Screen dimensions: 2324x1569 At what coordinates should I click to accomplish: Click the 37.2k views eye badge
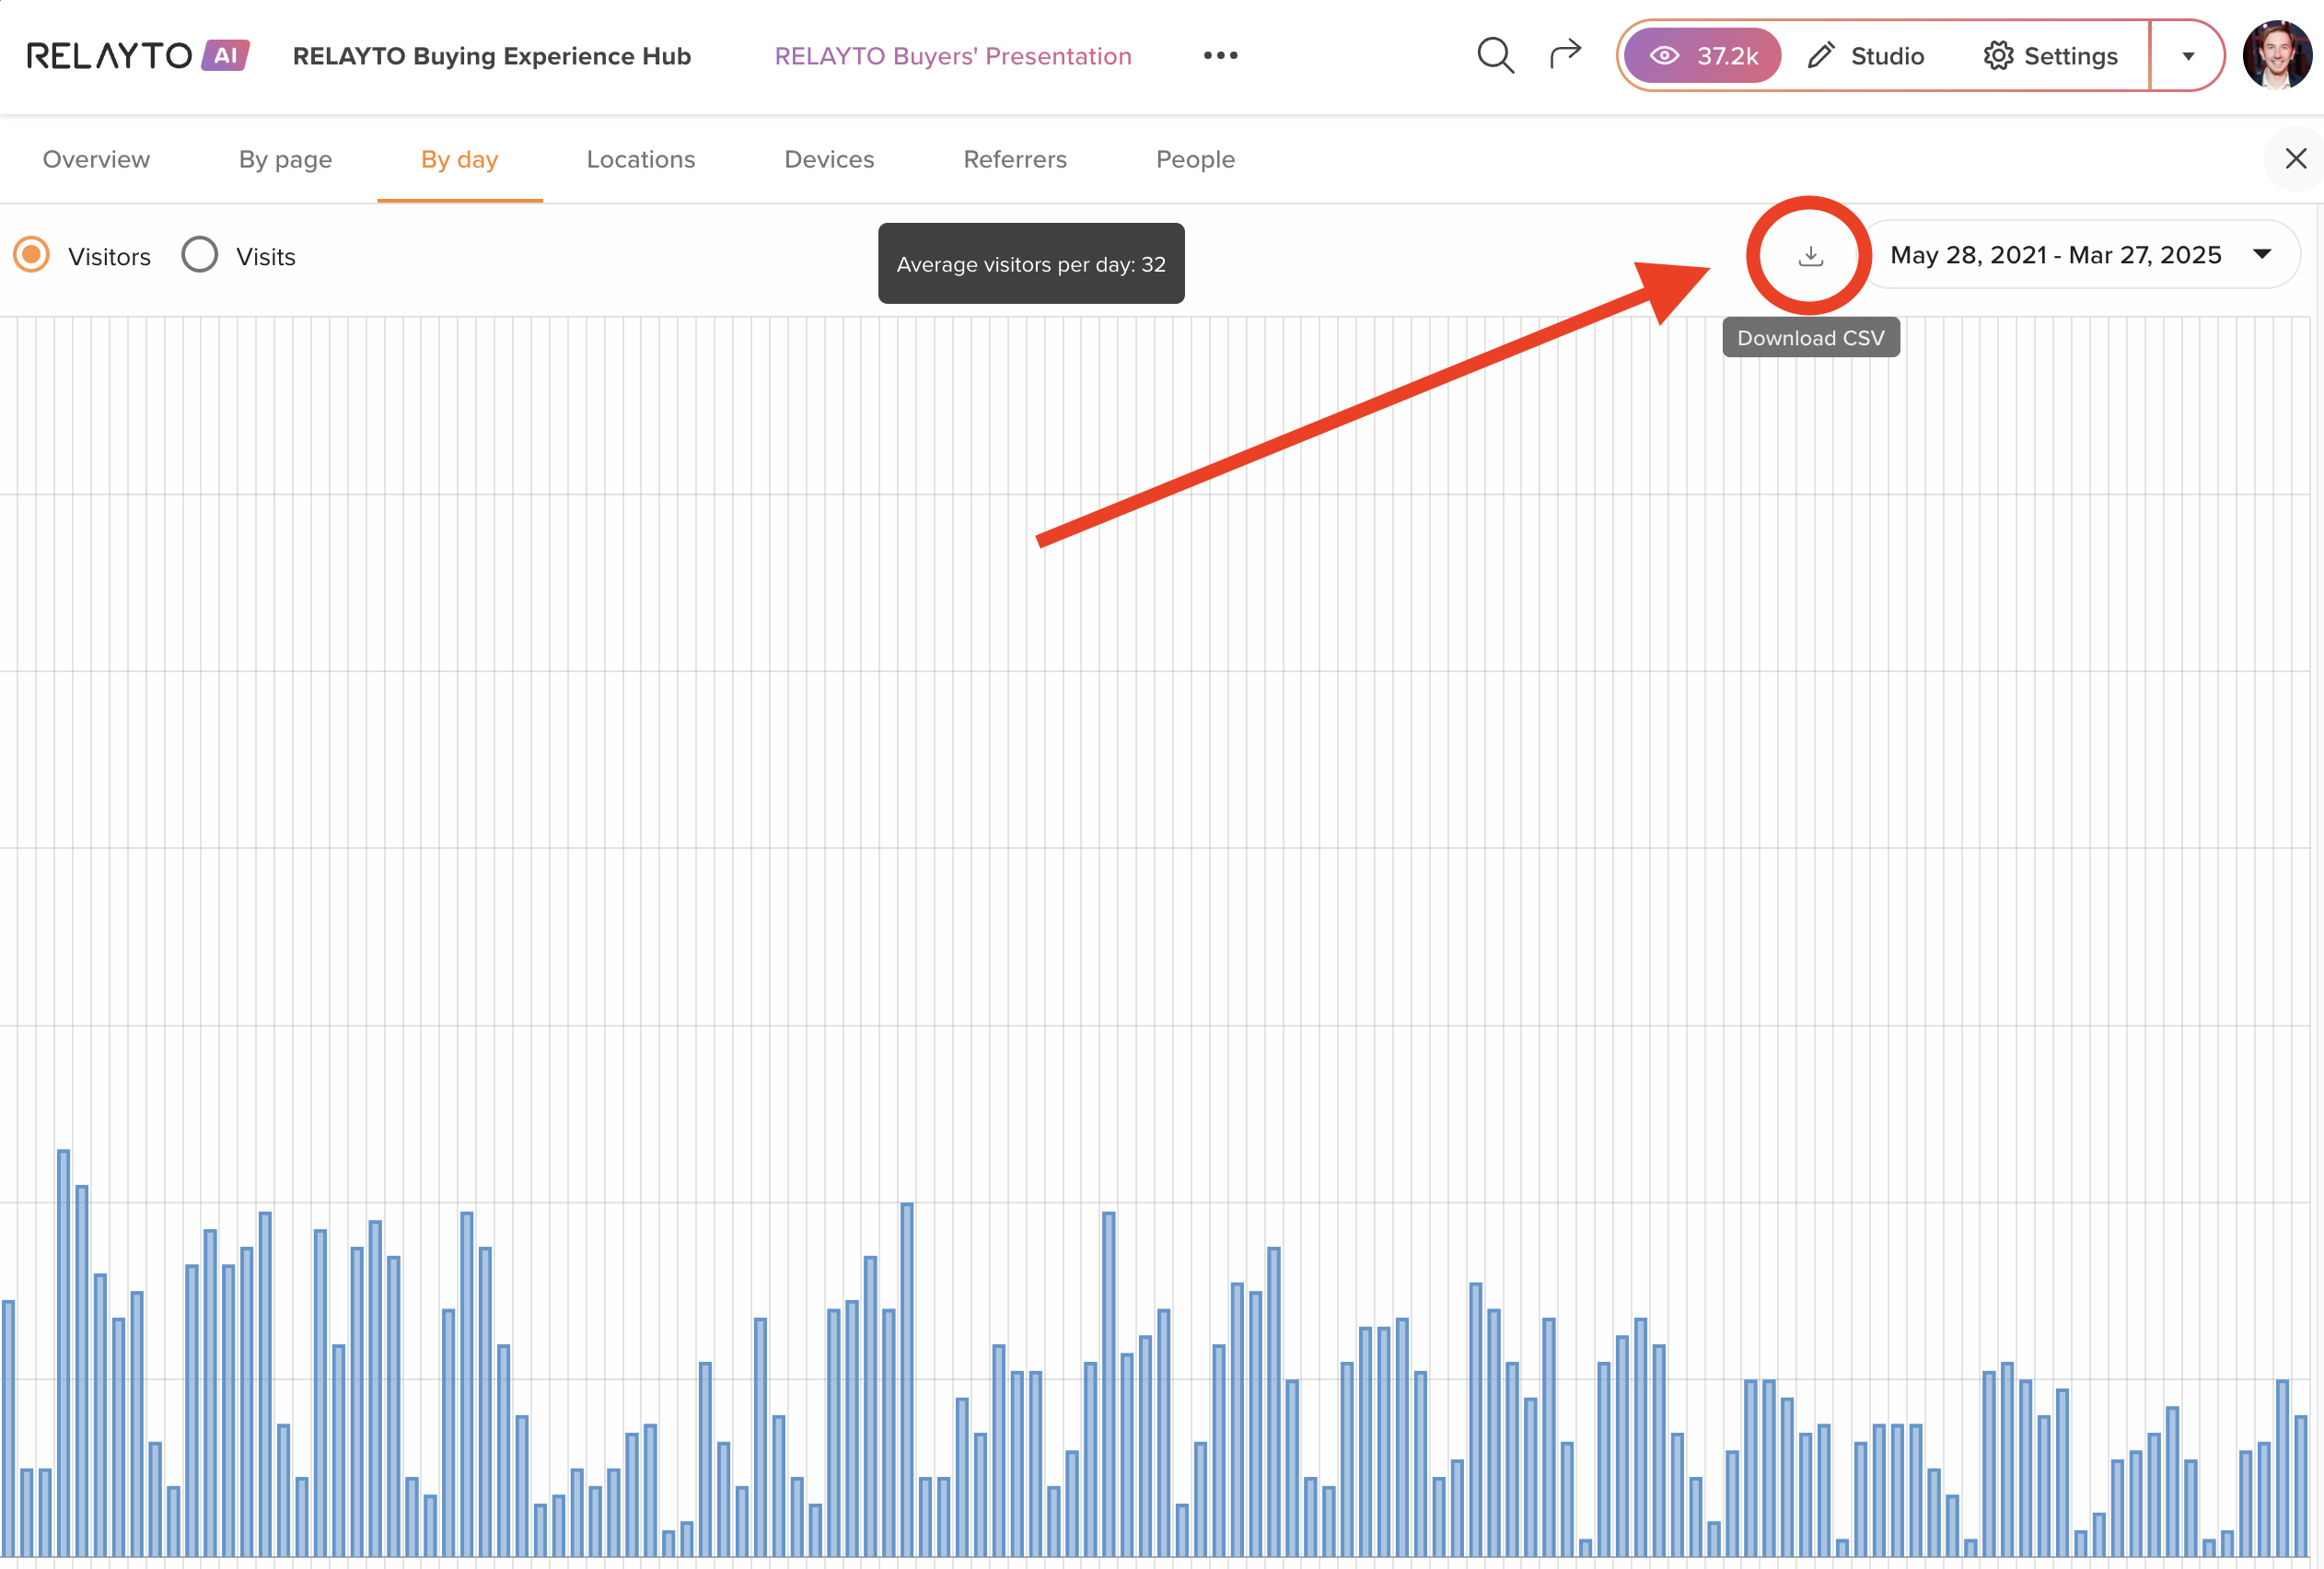pos(1702,56)
